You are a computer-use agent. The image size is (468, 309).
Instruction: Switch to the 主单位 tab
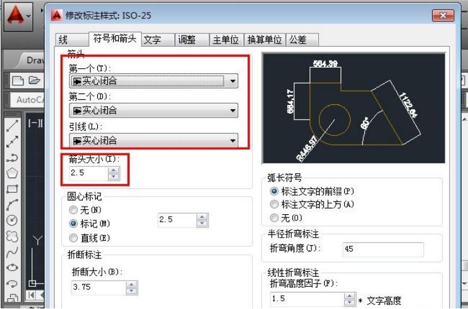[x=226, y=40]
